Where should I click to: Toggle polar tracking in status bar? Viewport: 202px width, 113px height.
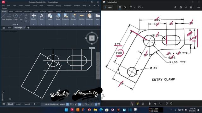pyautogui.click(x=86, y=104)
